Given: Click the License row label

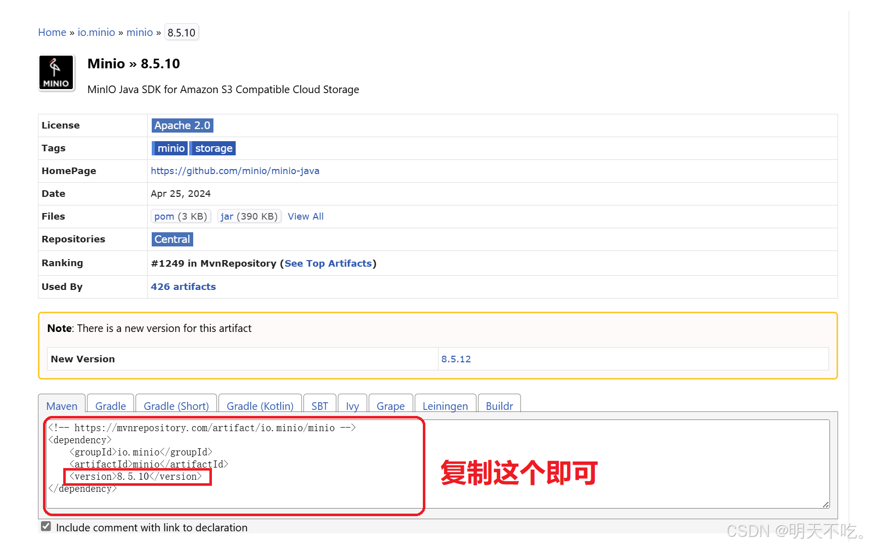Looking at the screenshot, I should (x=61, y=125).
